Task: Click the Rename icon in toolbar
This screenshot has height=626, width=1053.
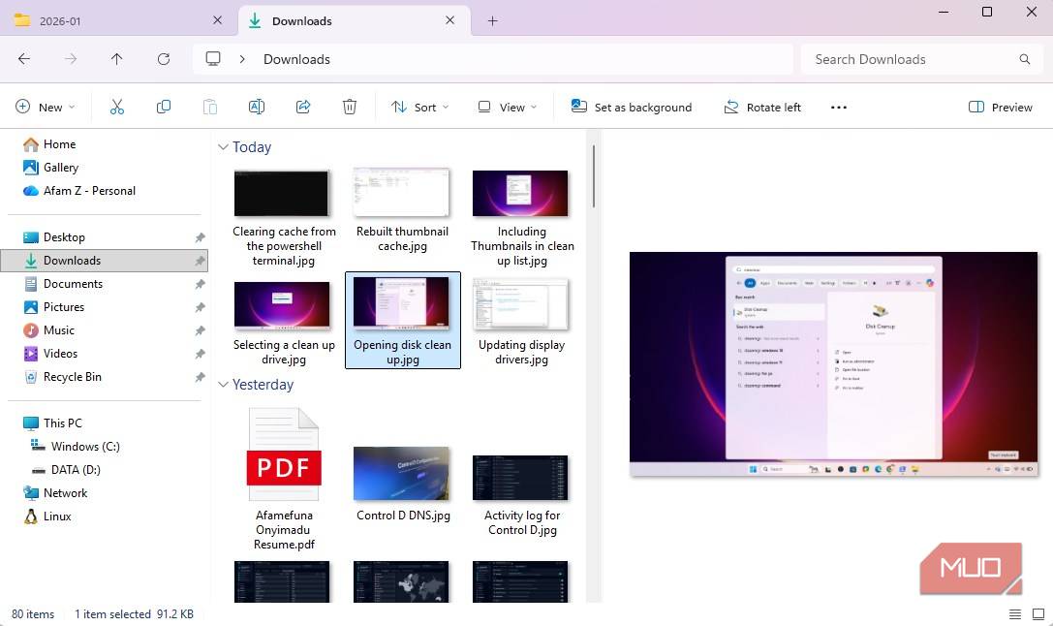Action: (x=257, y=107)
